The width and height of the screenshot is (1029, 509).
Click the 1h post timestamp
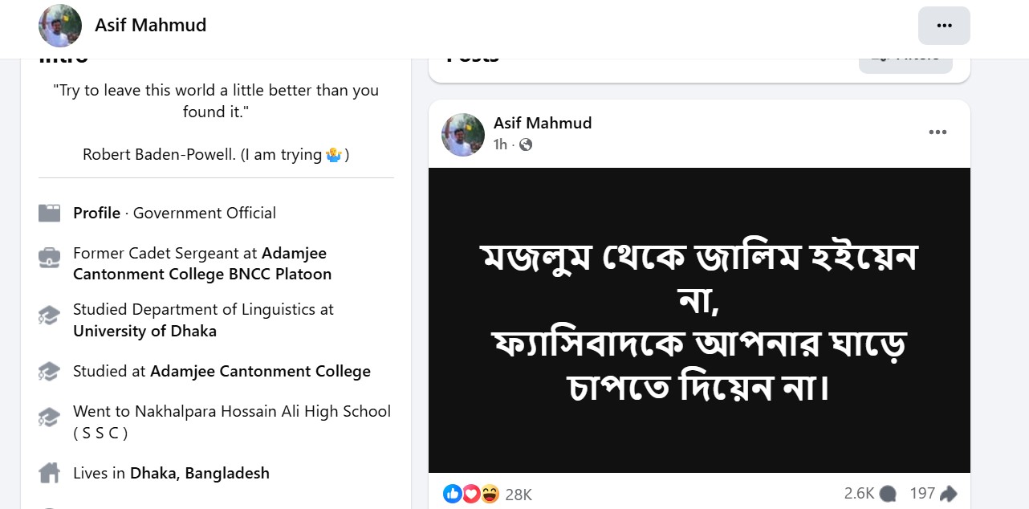click(500, 145)
